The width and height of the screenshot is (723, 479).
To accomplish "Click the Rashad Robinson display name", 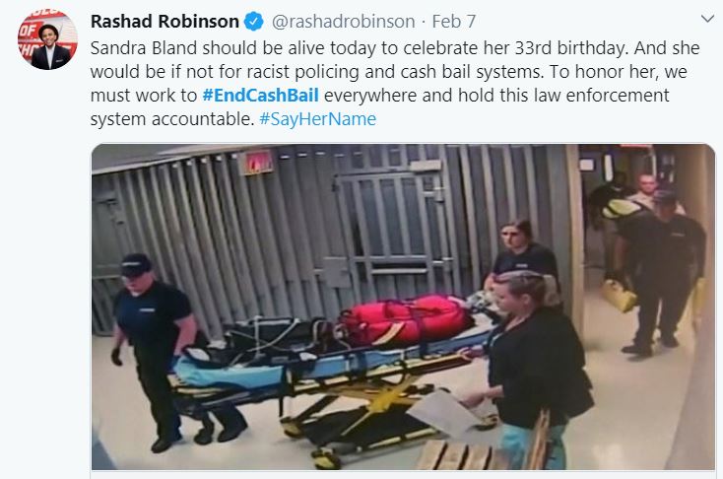I will [164, 22].
